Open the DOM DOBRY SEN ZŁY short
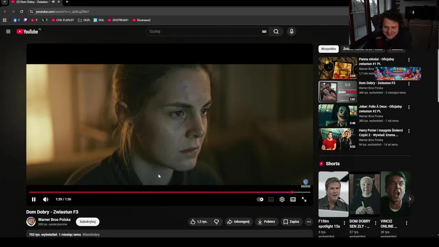Viewport: 439px width, 247px height. (x=365, y=194)
